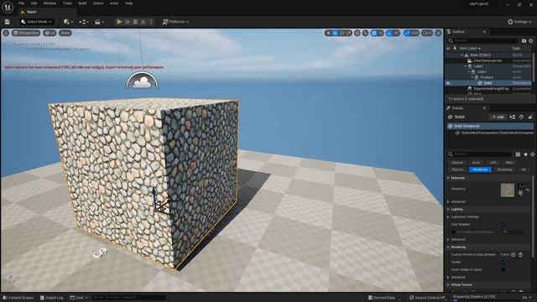Open the viewport options hamburger menu
The image size is (537, 302).
click(6, 33)
